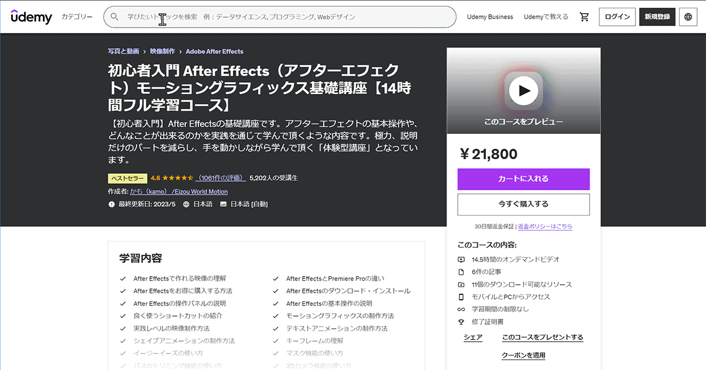Open 返金ポリシーはこちら link
Screen dimensions: 706x370
point(545,226)
